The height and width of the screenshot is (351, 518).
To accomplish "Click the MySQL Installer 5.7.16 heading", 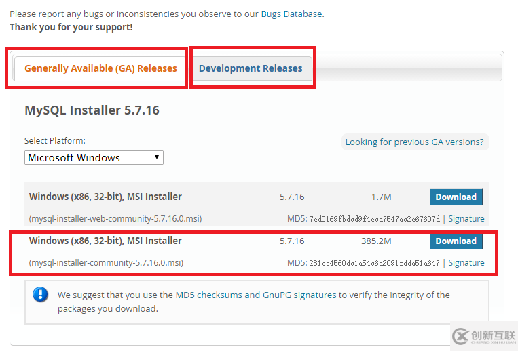I will click(x=92, y=110).
